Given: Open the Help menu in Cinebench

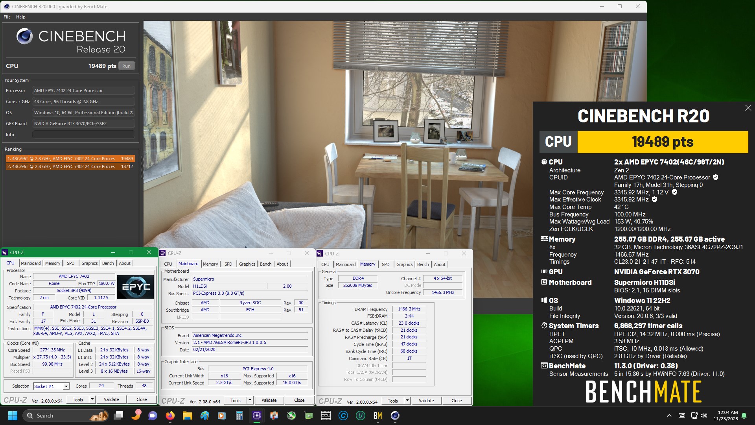Looking at the screenshot, I should [x=21, y=17].
